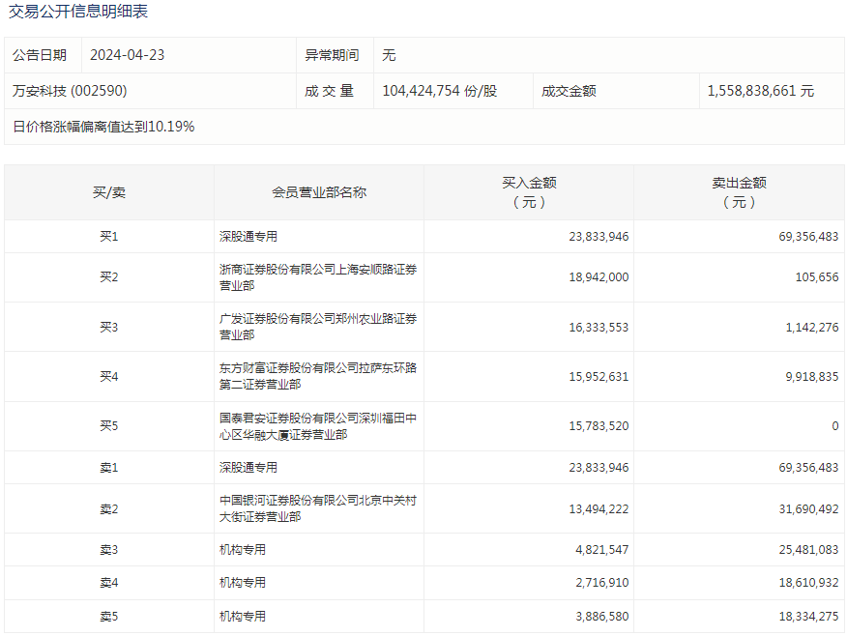Click the 买入金额 column header

point(529,192)
